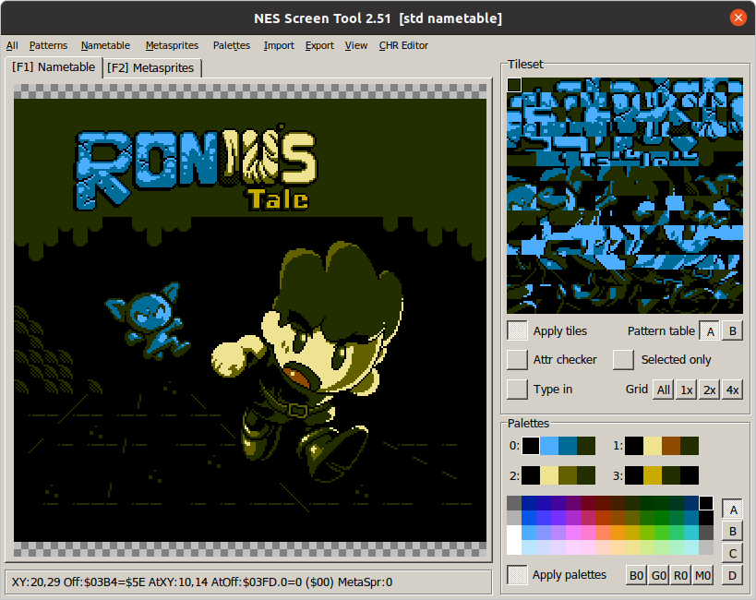Open the Patterns menu

(48, 45)
